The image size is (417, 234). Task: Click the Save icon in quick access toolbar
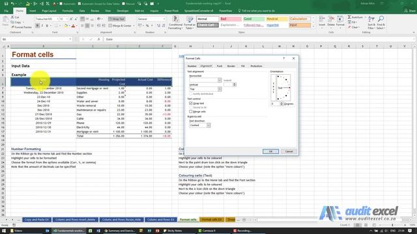tap(6, 3)
